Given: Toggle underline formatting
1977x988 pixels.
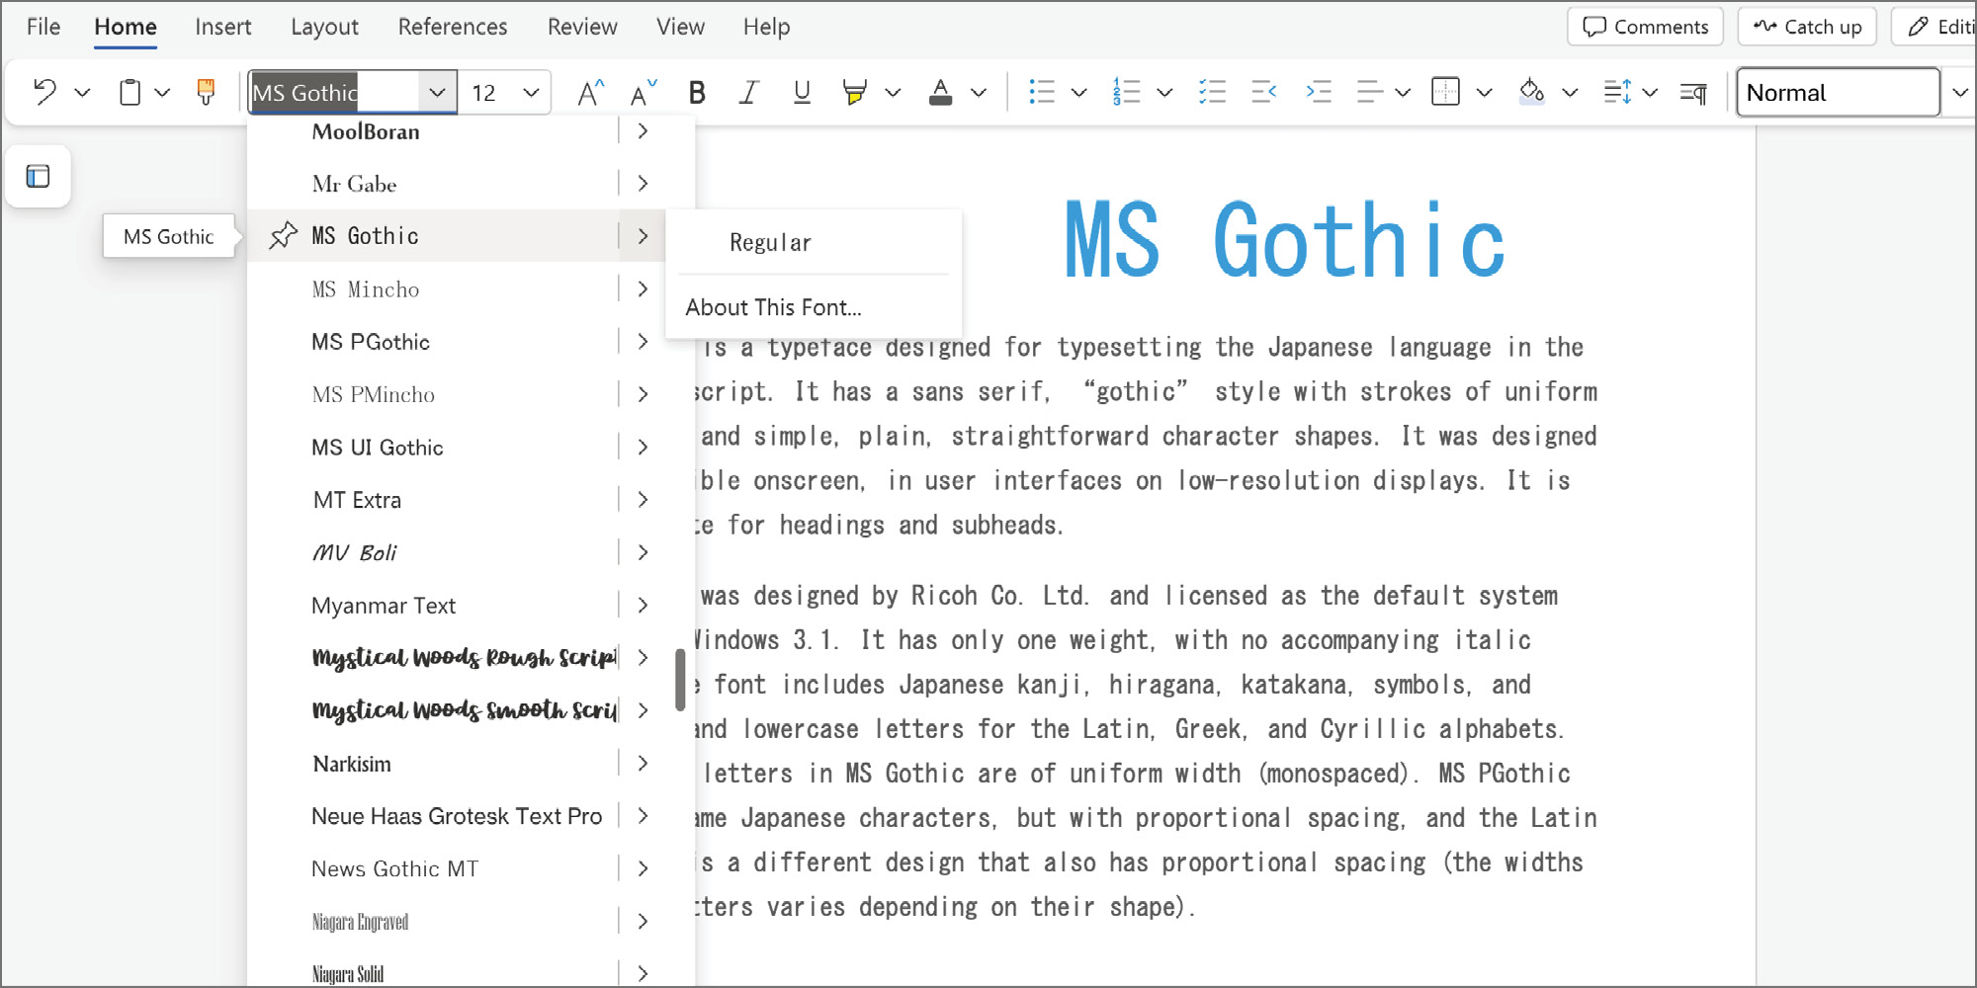Looking at the screenshot, I should point(801,92).
